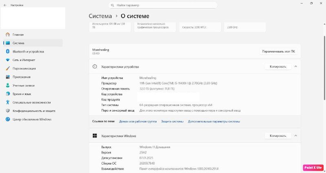Viewport: 326px width, 173px height.
Task: Click the graphics processors card
Action: coord(155,27)
